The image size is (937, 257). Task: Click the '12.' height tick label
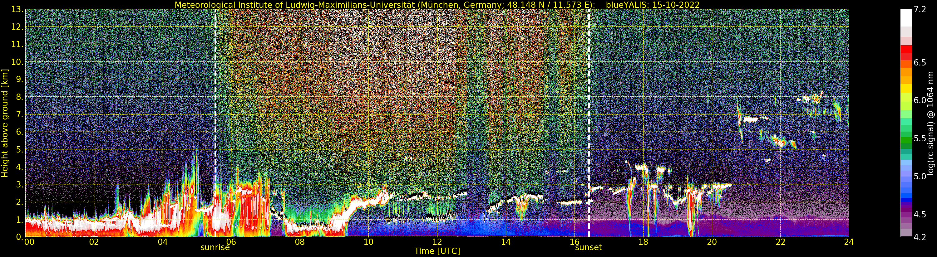[x=17, y=27]
